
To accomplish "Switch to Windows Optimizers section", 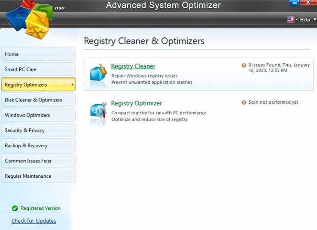I will tap(38, 115).
